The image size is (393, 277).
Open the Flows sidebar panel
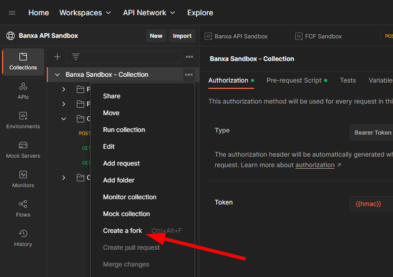[23, 208]
